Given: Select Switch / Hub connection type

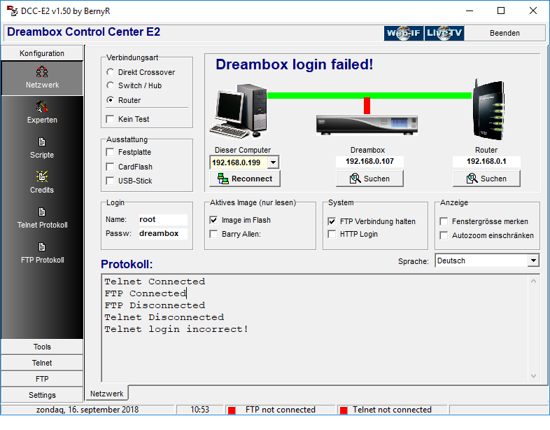Looking at the screenshot, I should pos(110,85).
